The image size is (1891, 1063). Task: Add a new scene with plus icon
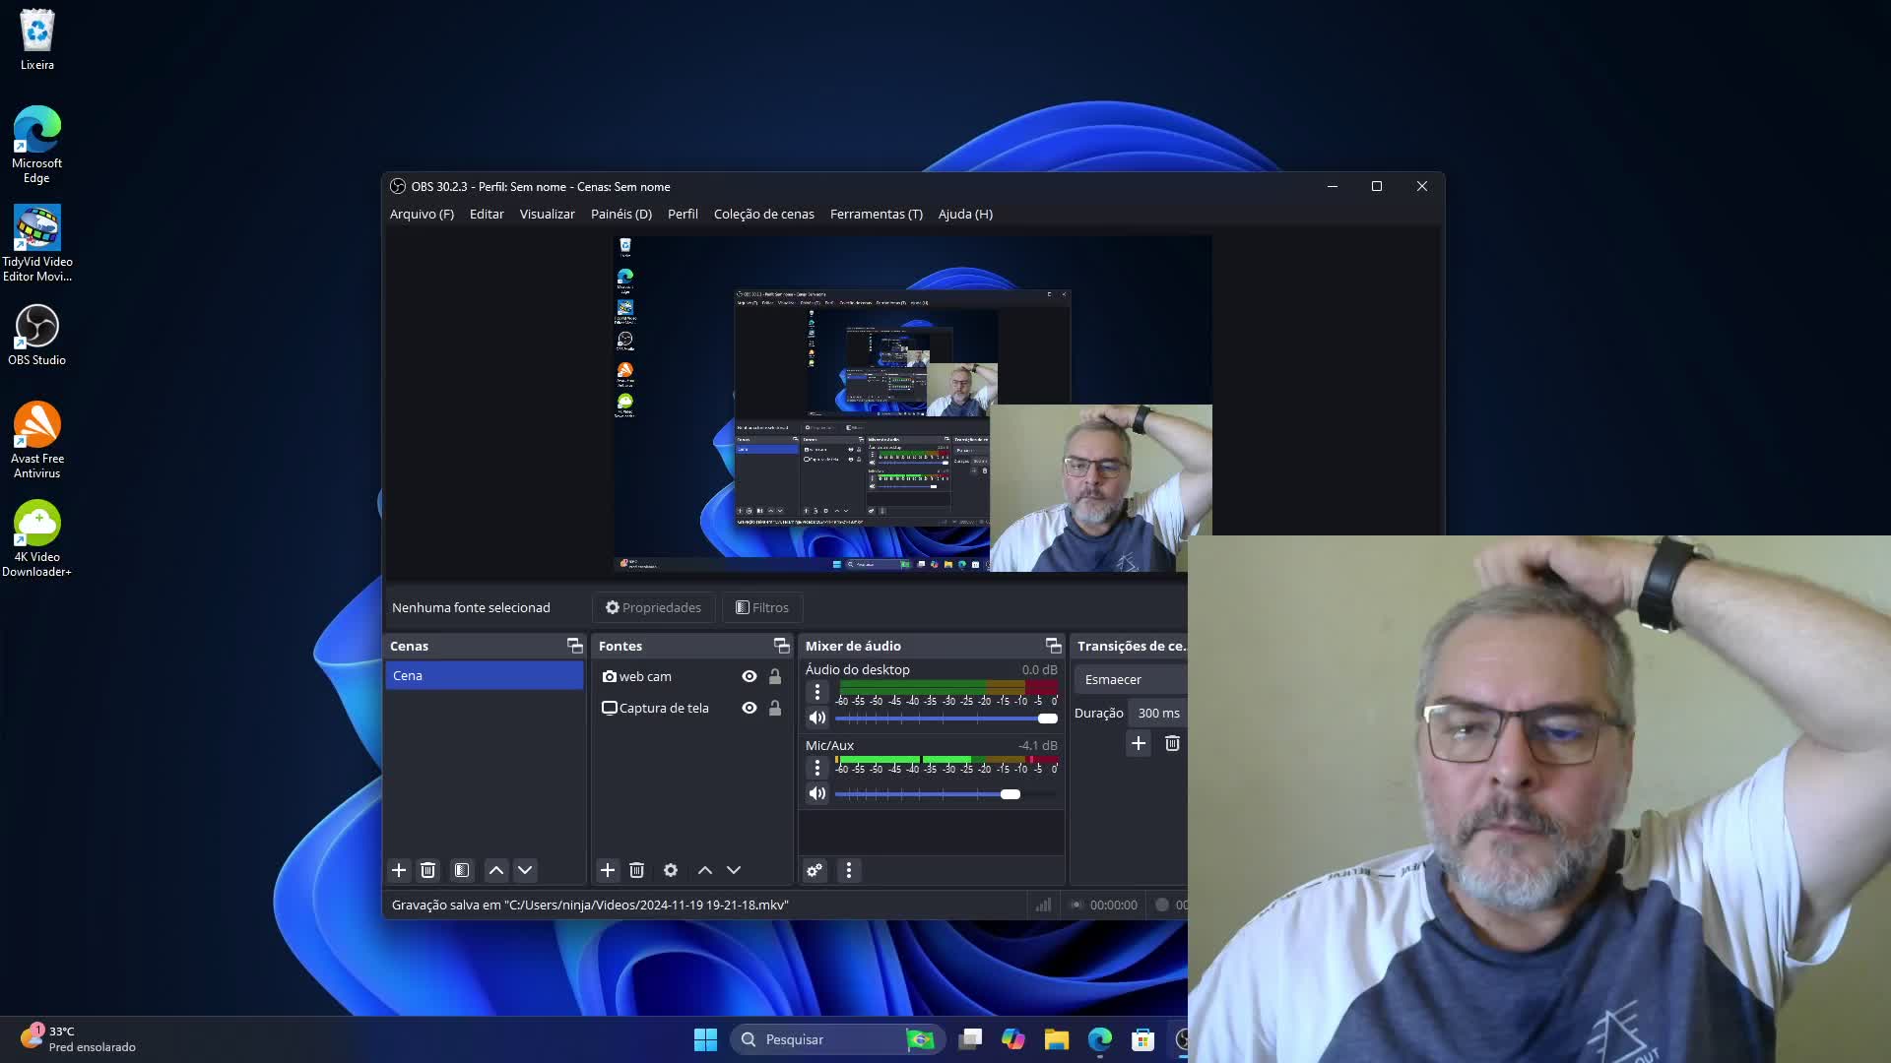tap(399, 870)
